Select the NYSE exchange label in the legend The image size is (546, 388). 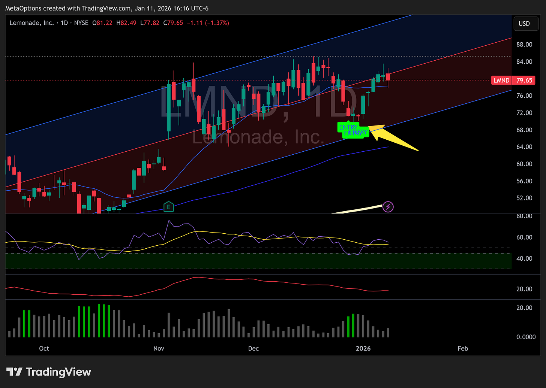pos(81,23)
